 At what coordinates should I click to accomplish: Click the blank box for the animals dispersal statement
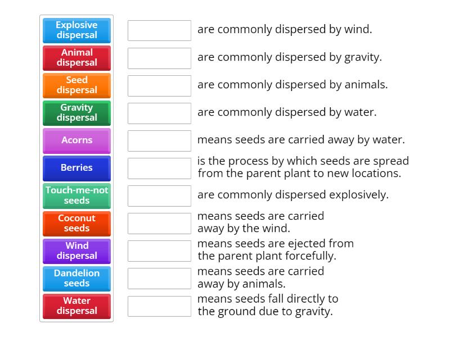tap(159, 85)
